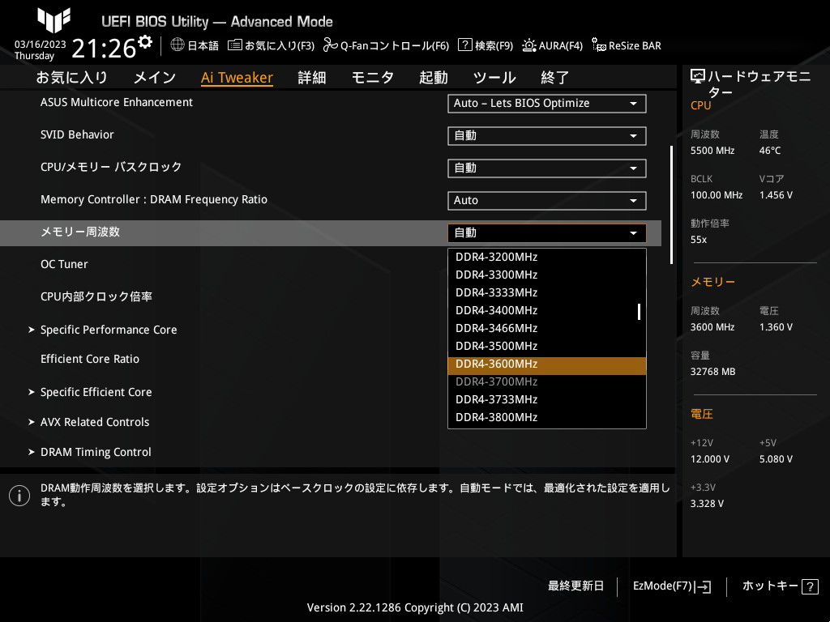Screen dimensions: 830x622
Task: Open the お気に入り tab
Action: pyautogui.click(x=72, y=78)
